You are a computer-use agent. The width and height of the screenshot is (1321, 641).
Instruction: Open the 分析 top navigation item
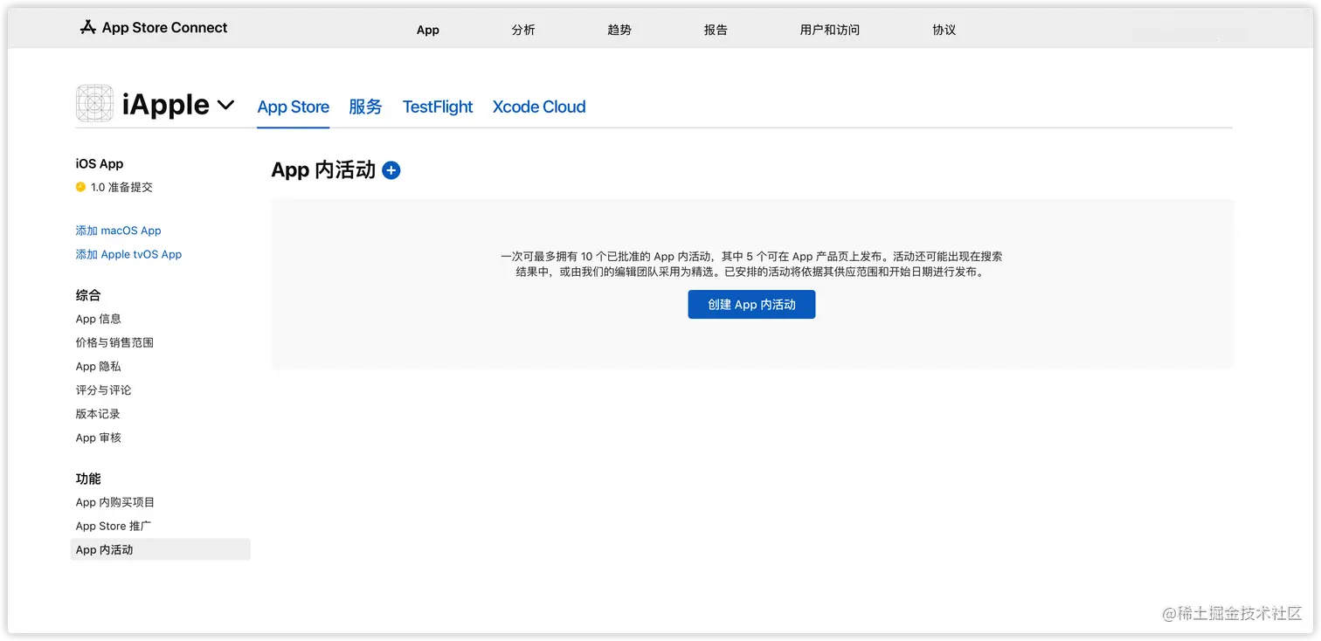point(523,30)
